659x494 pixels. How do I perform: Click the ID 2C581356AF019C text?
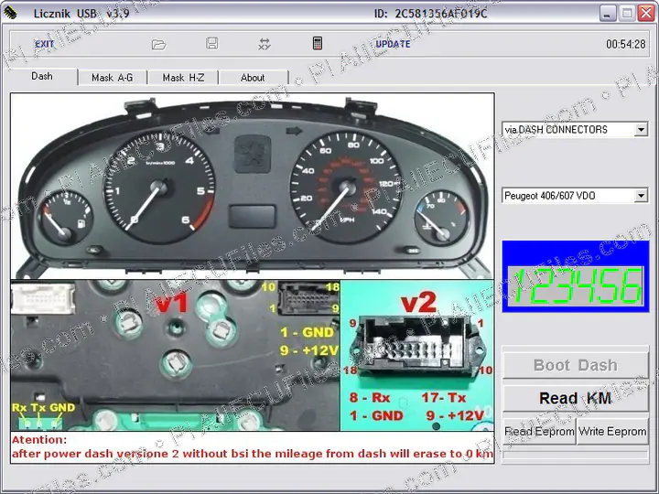pyautogui.click(x=430, y=14)
